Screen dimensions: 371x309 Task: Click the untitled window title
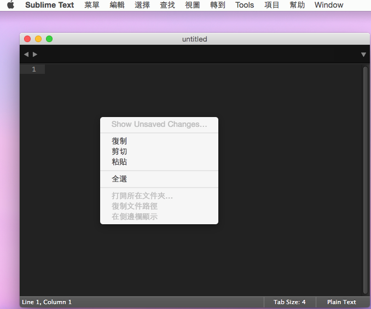194,39
